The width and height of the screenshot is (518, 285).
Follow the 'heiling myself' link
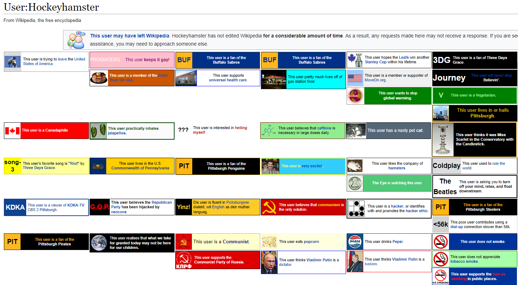pyautogui.click(x=220, y=130)
